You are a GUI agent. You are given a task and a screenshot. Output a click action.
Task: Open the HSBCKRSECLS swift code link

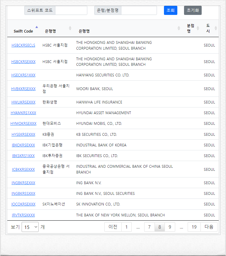[23, 45]
